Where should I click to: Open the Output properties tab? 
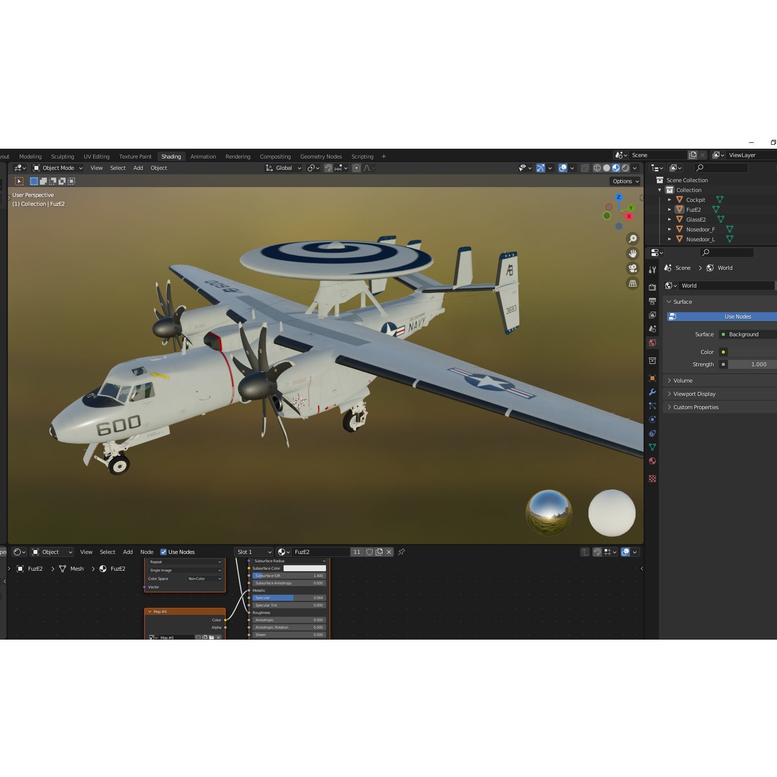pos(652,301)
